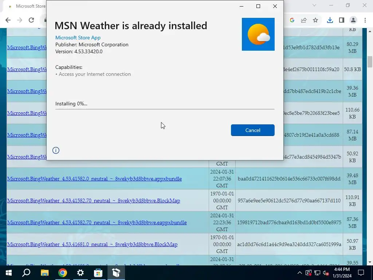
Task: Open Chrome downloads
Action: (330, 20)
